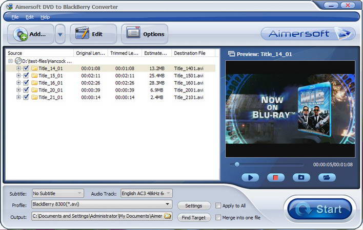The height and width of the screenshot is (230, 363).
Task: Stop the preview playback
Action: (276, 177)
